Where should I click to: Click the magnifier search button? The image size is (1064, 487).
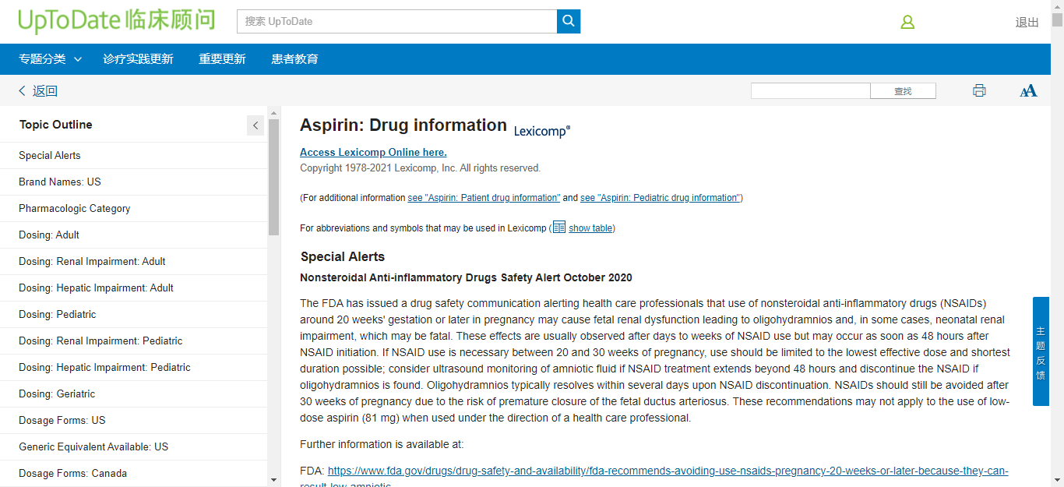[x=569, y=21]
